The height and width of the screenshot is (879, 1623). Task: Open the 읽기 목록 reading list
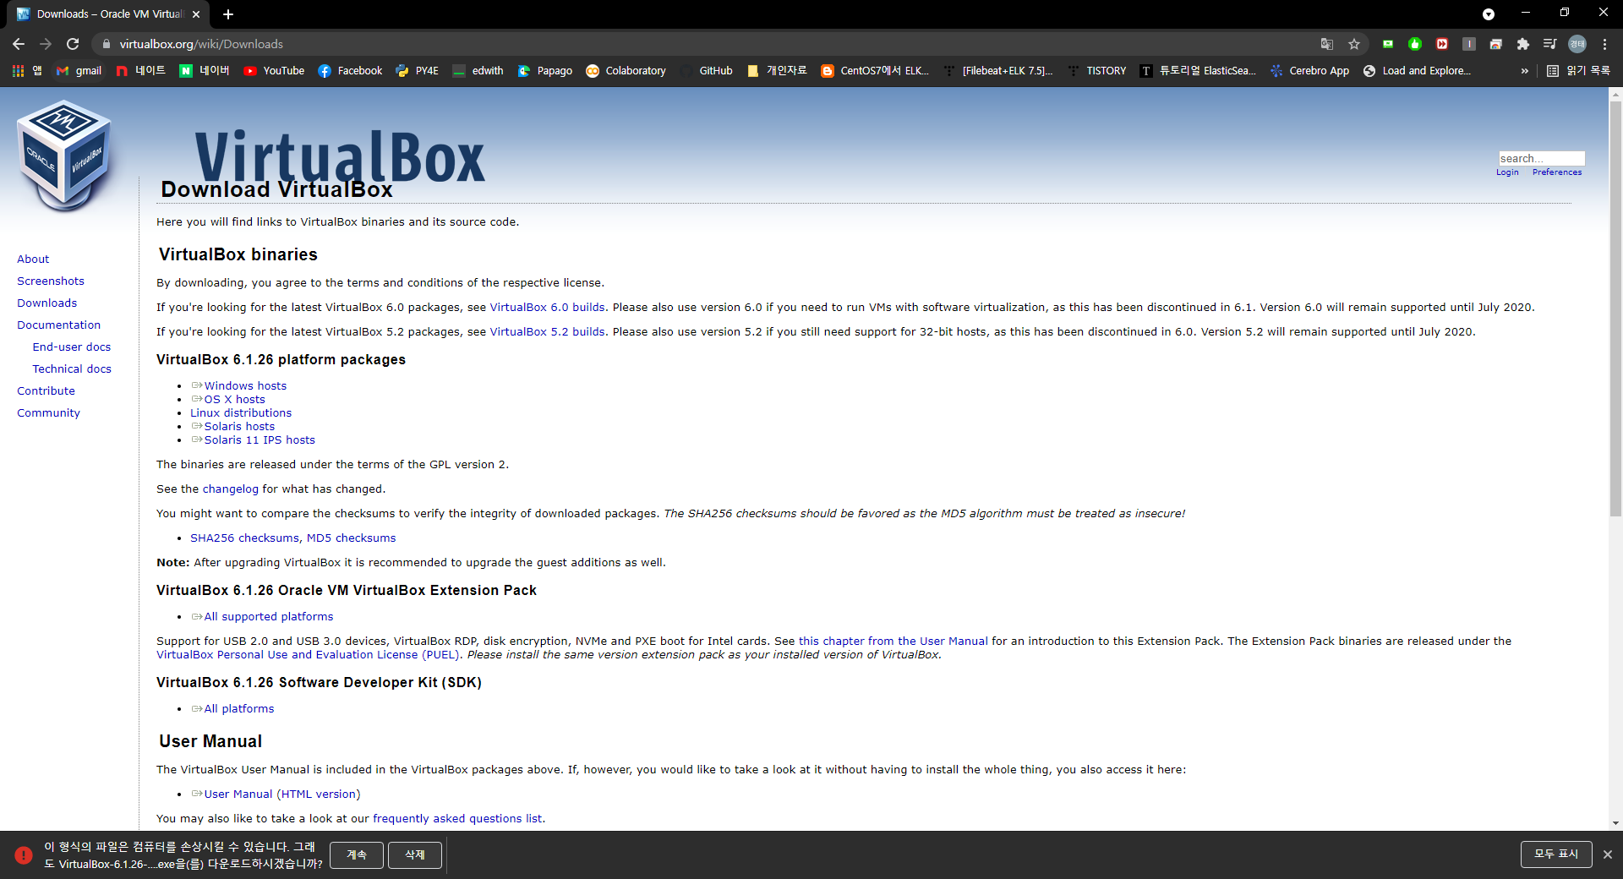point(1578,71)
